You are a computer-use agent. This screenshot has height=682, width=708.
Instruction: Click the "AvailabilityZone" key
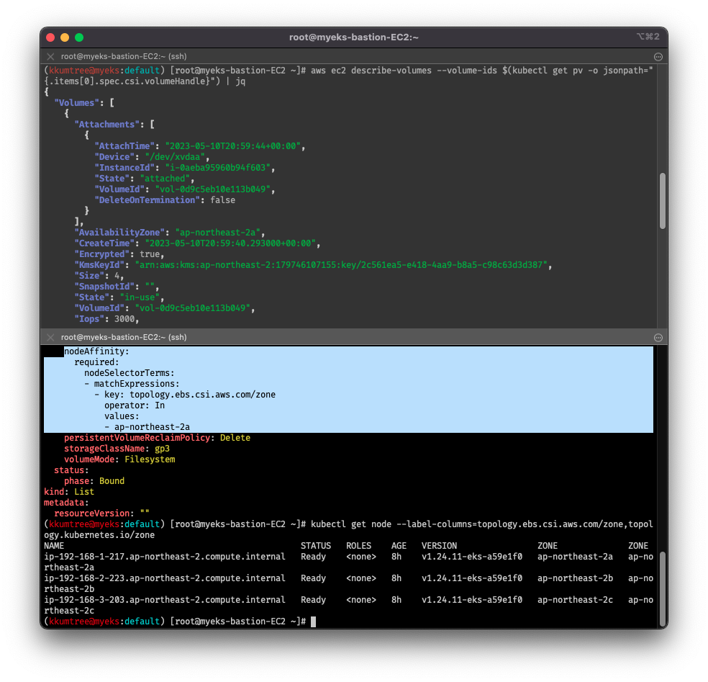tap(119, 233)
